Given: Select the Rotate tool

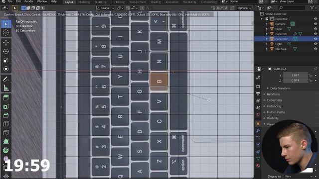Looking at the screenshot, I should (6, 51).
